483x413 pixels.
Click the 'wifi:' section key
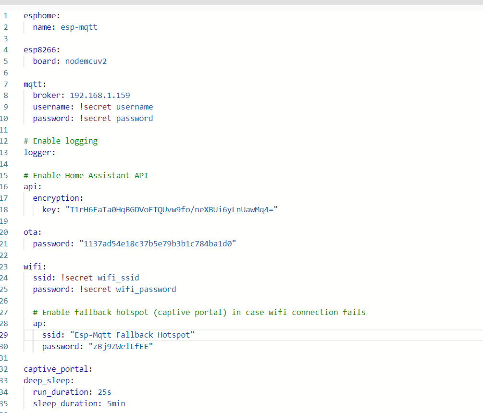35,267
